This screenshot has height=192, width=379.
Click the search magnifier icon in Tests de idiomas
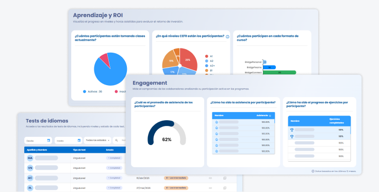pos(117,140)
